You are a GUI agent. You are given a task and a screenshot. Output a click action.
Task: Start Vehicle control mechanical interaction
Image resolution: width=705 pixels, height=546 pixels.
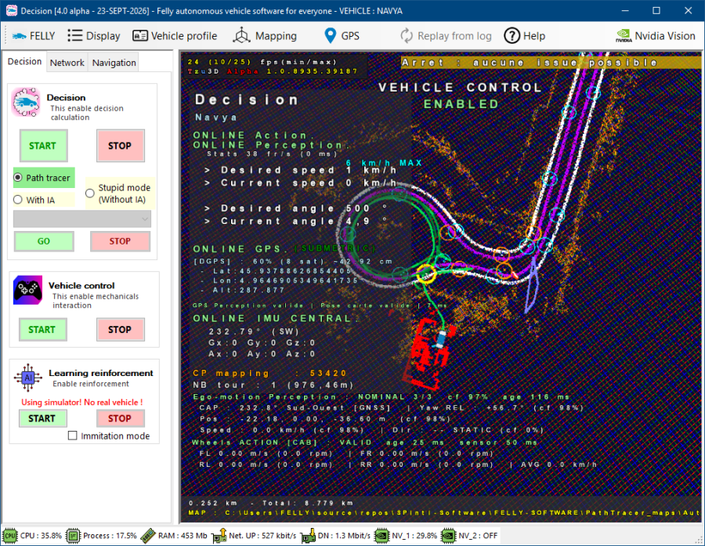coord(43,330)
